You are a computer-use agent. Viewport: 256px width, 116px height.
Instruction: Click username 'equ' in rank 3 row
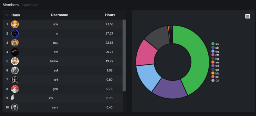(55, 43)
